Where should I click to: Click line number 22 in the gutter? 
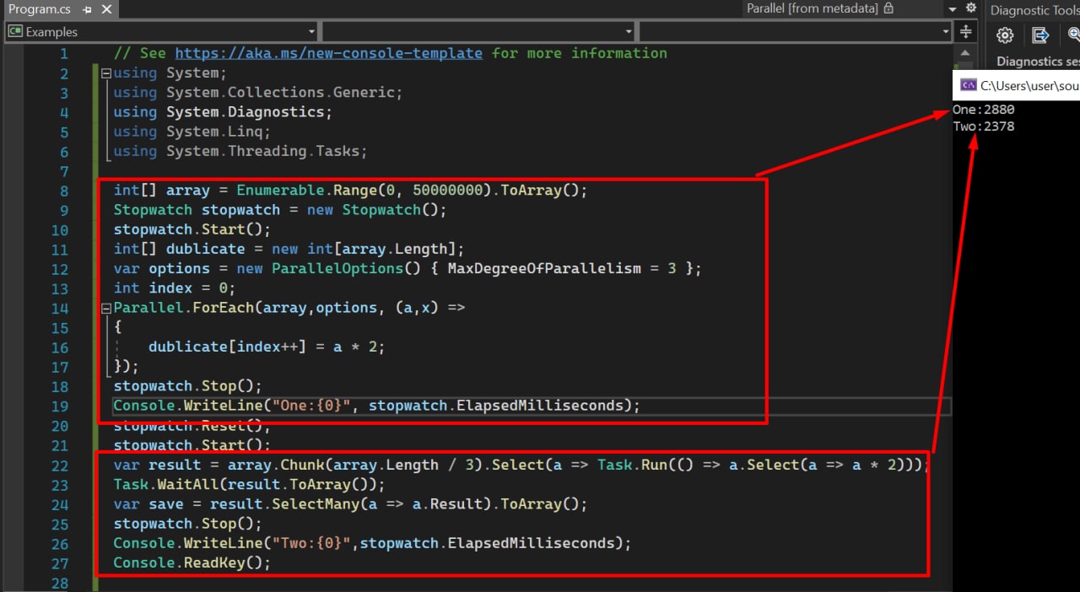point(60,465)
